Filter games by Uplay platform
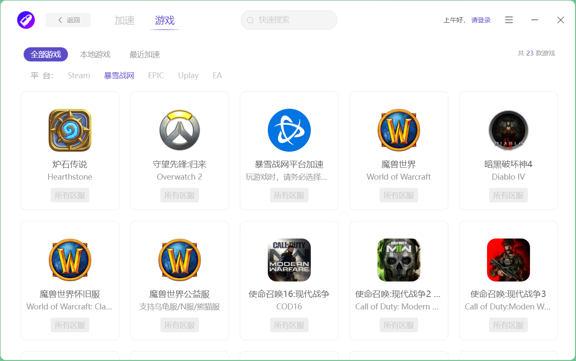The width and height of the screenshot is (576, 361). click(x=188, y=76)
